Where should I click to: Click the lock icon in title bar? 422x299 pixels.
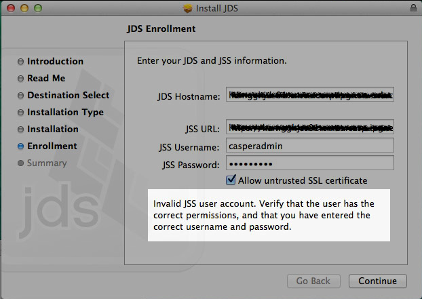pos(413,8)
